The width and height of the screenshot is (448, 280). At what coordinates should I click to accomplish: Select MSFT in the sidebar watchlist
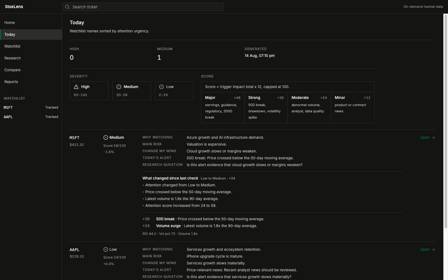click(x=31, y=108)
